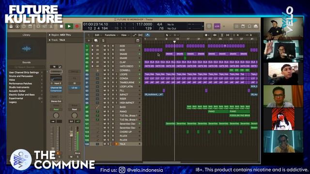Image resolution: width=310 pixels, height=174 pixels.
Task: Open Global Tracks button above track list
Action: (x=138, y=41)
